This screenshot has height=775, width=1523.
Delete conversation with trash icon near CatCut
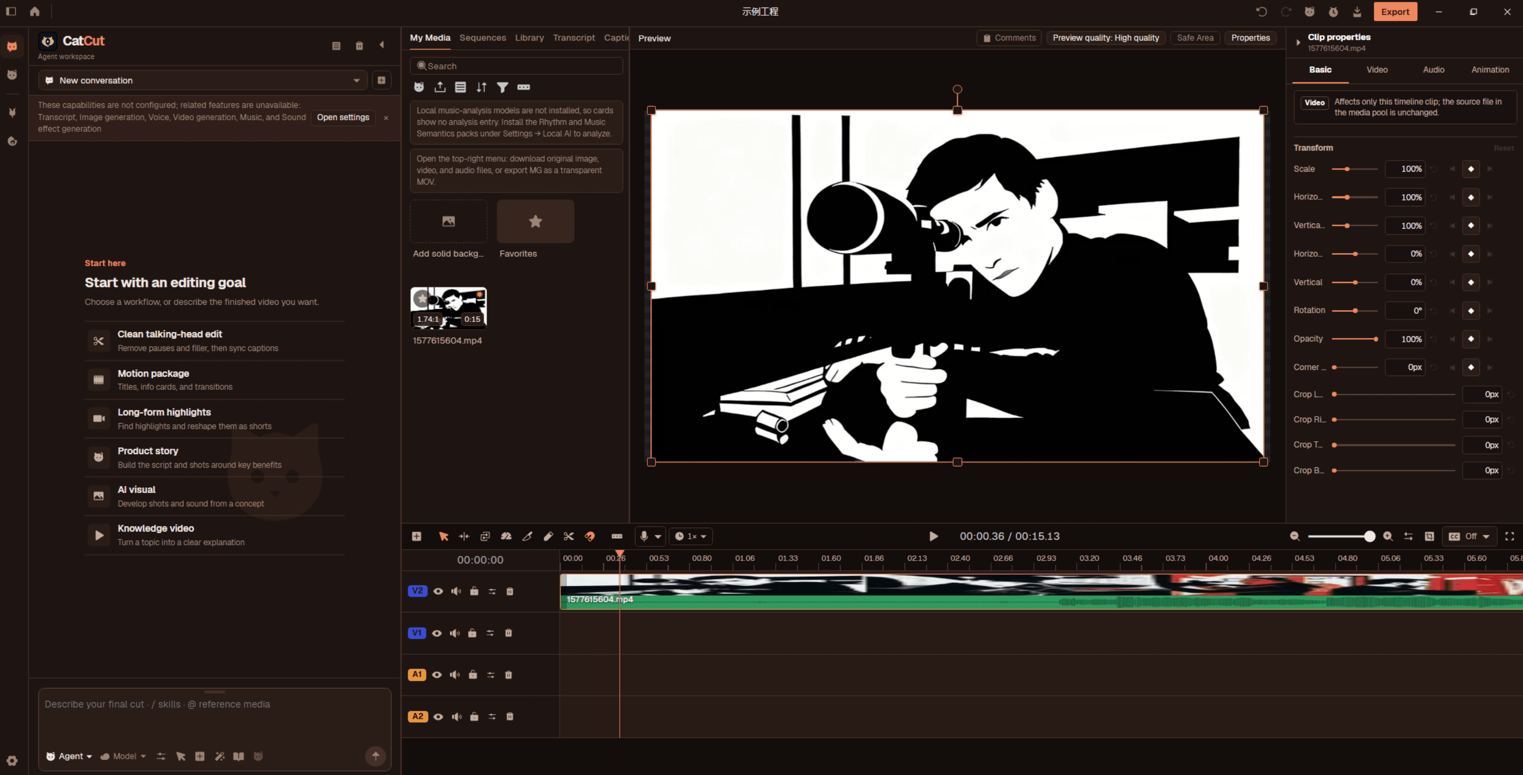(359, 46)
